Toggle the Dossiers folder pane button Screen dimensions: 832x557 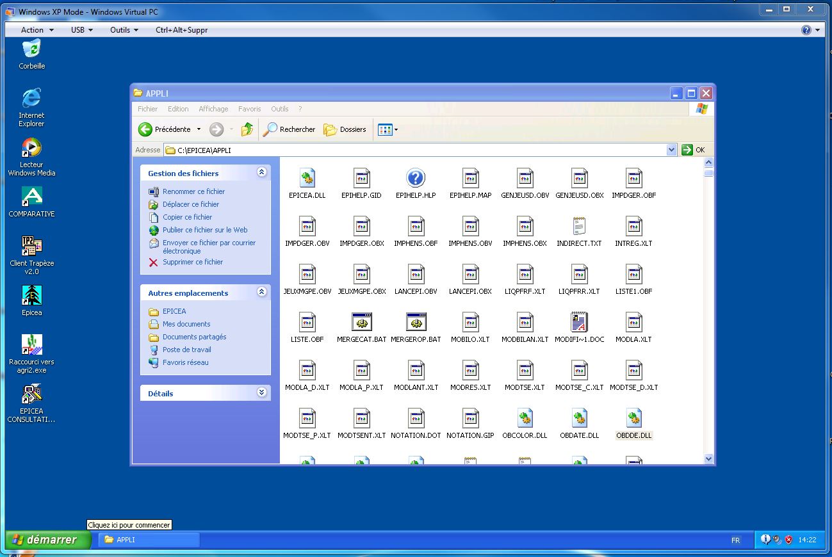(345, 129)
